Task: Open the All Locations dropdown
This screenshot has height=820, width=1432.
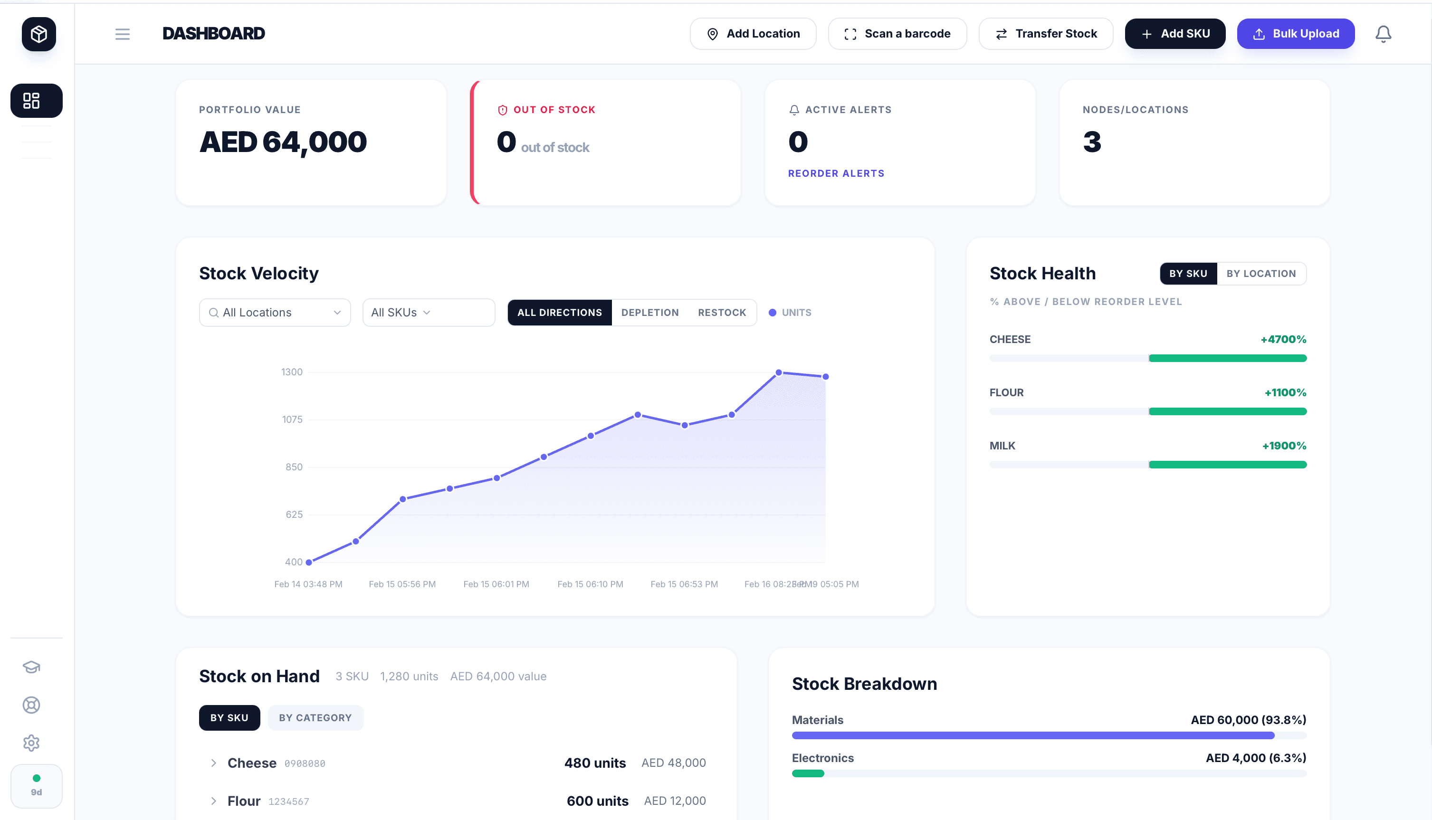Action: click(275, 312)
